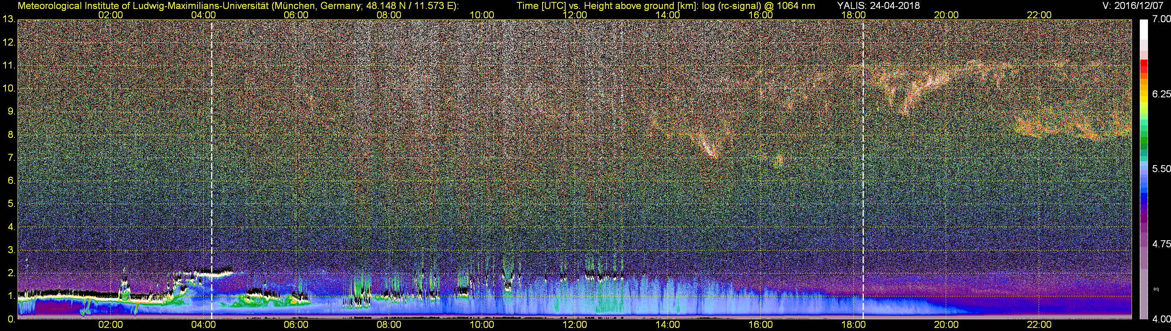Viewport: 1171px width, 331px height.
Task: Click the 02:00 label on the bottom time axis
Action: tap(110, 325)
